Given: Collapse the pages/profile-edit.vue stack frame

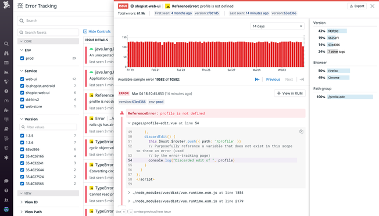Looking at the screenshot, I should point(129,123).
